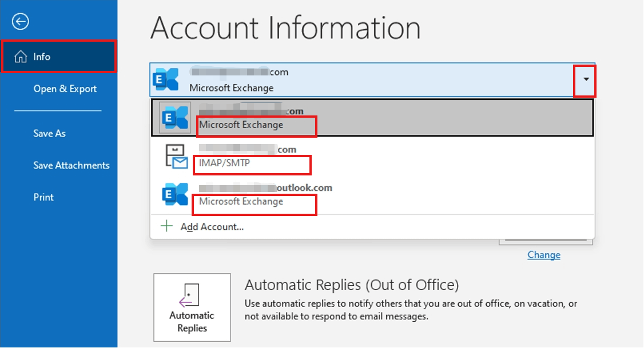Click the IMAP mailbox envelope icon

176,157
